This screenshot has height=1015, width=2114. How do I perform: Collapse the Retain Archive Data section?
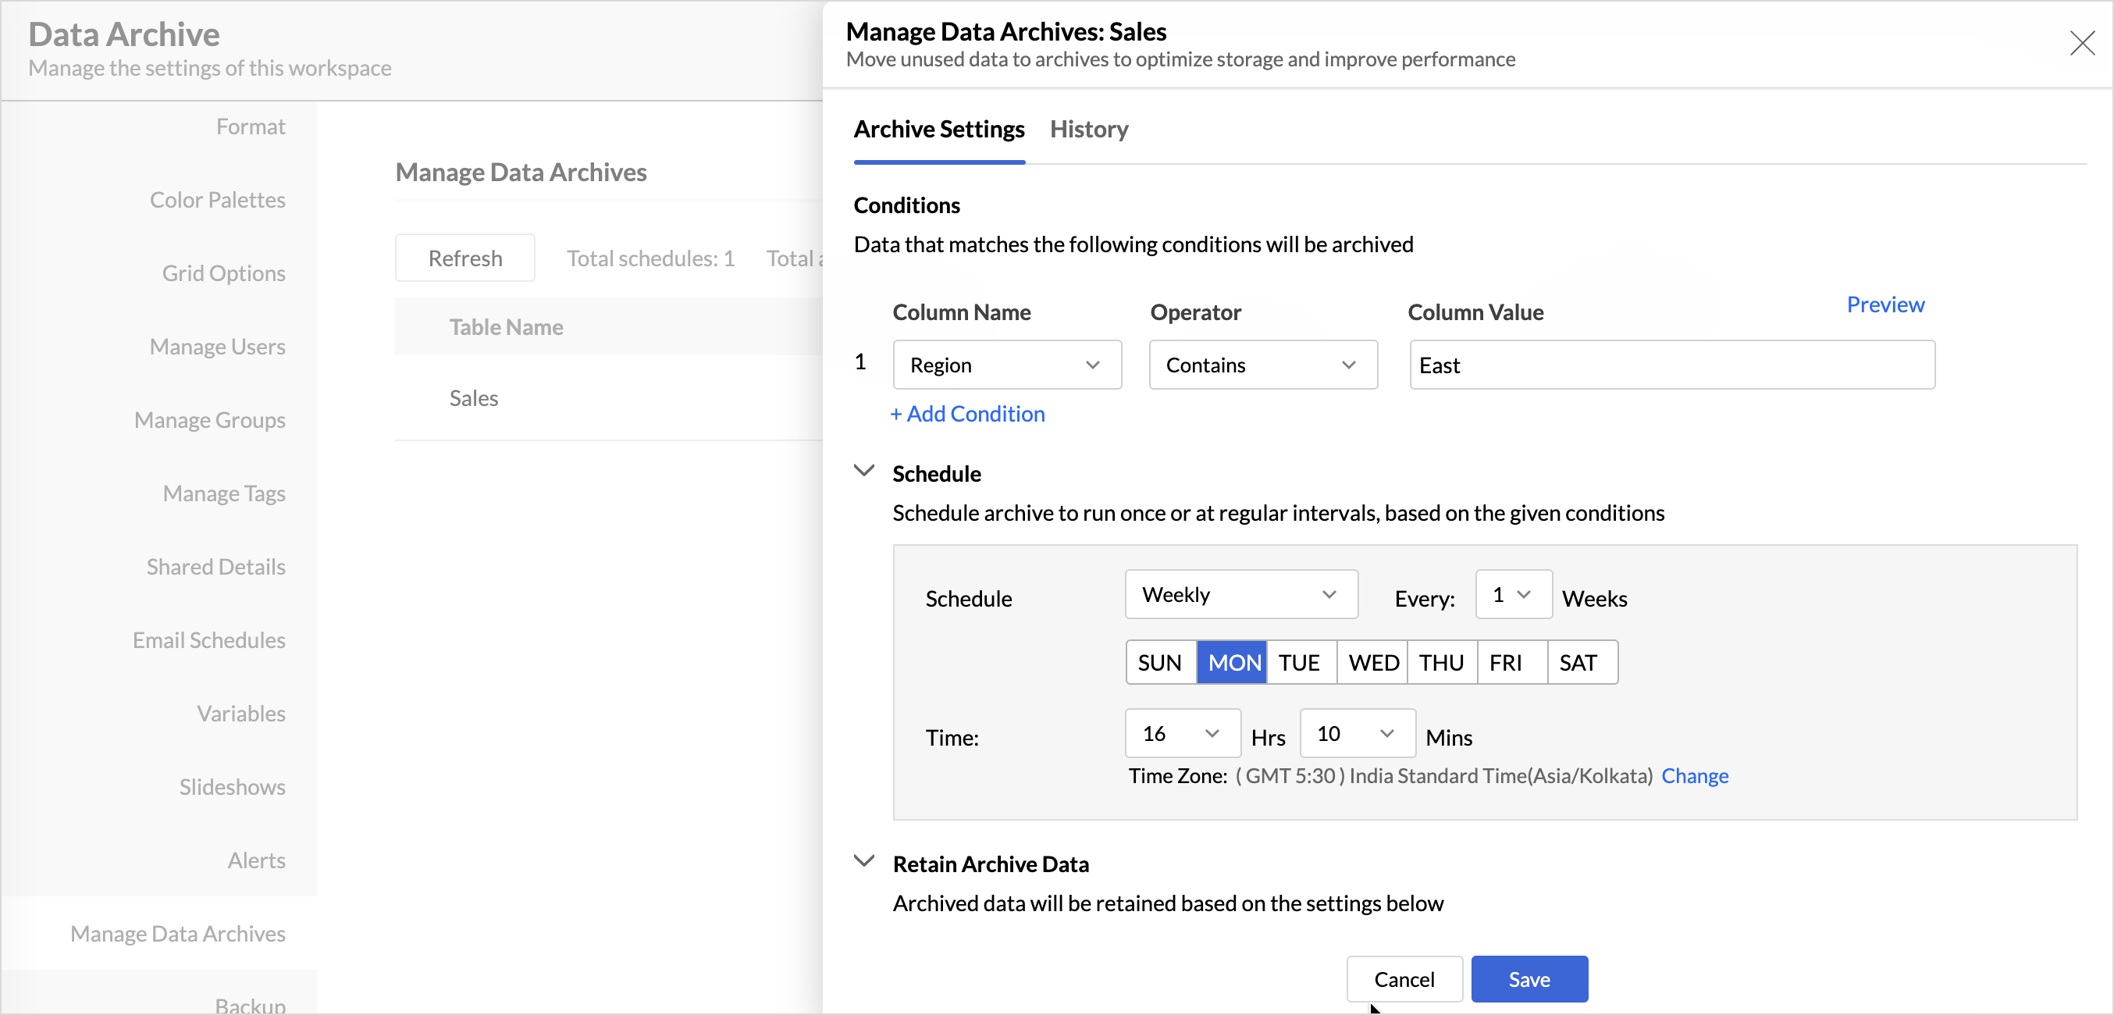pyautogui.click(x=863, y=861)
